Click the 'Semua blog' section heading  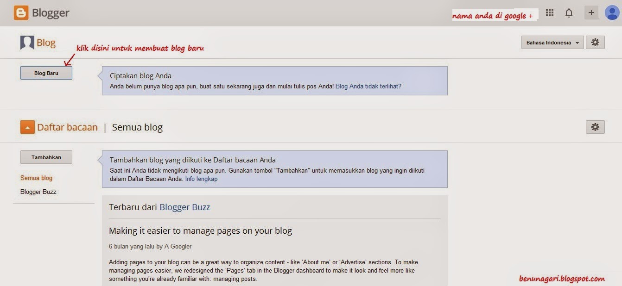137,127
